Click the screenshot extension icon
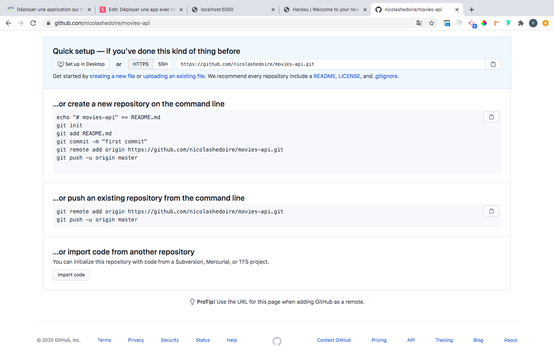The width and height of the screenshot is (554, 346). click(x=447, y=23)
